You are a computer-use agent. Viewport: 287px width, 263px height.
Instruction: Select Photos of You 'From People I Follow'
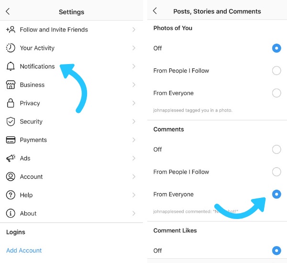pyautogui.click(x=276, y=71)
